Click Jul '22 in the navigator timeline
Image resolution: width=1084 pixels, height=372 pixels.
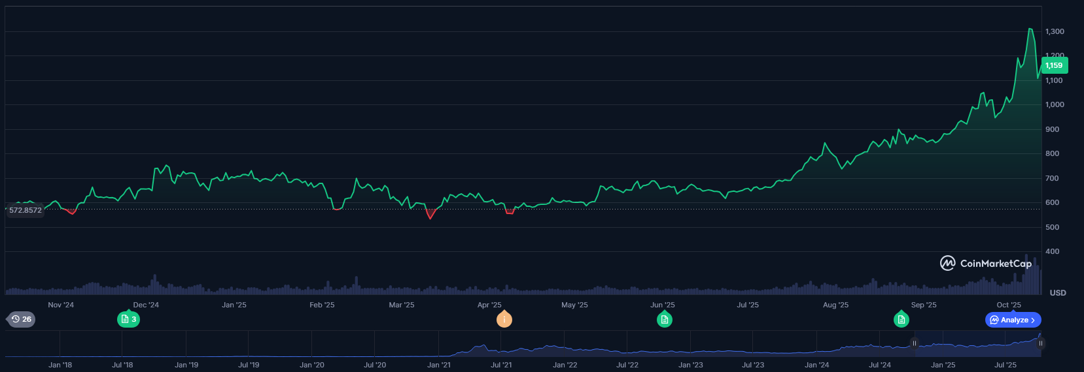(x=627, y=365)
